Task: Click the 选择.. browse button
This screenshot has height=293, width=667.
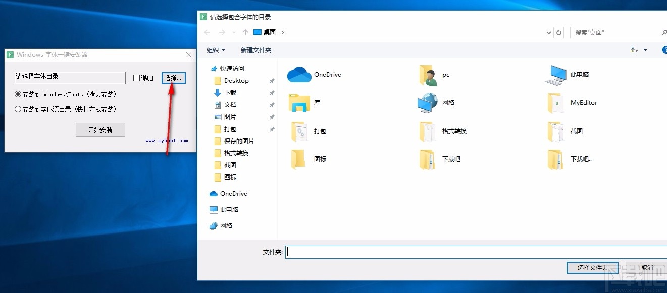Action: (173, 78)
